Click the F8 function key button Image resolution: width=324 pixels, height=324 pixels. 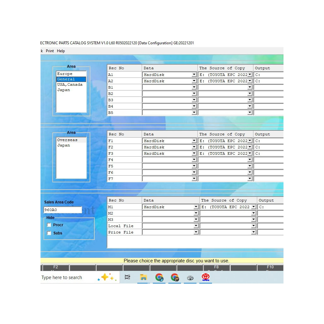216,268
